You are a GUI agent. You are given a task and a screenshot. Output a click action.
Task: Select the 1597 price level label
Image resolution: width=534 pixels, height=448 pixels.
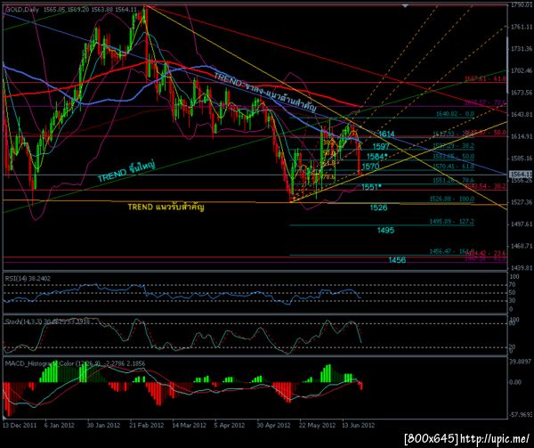381,147
